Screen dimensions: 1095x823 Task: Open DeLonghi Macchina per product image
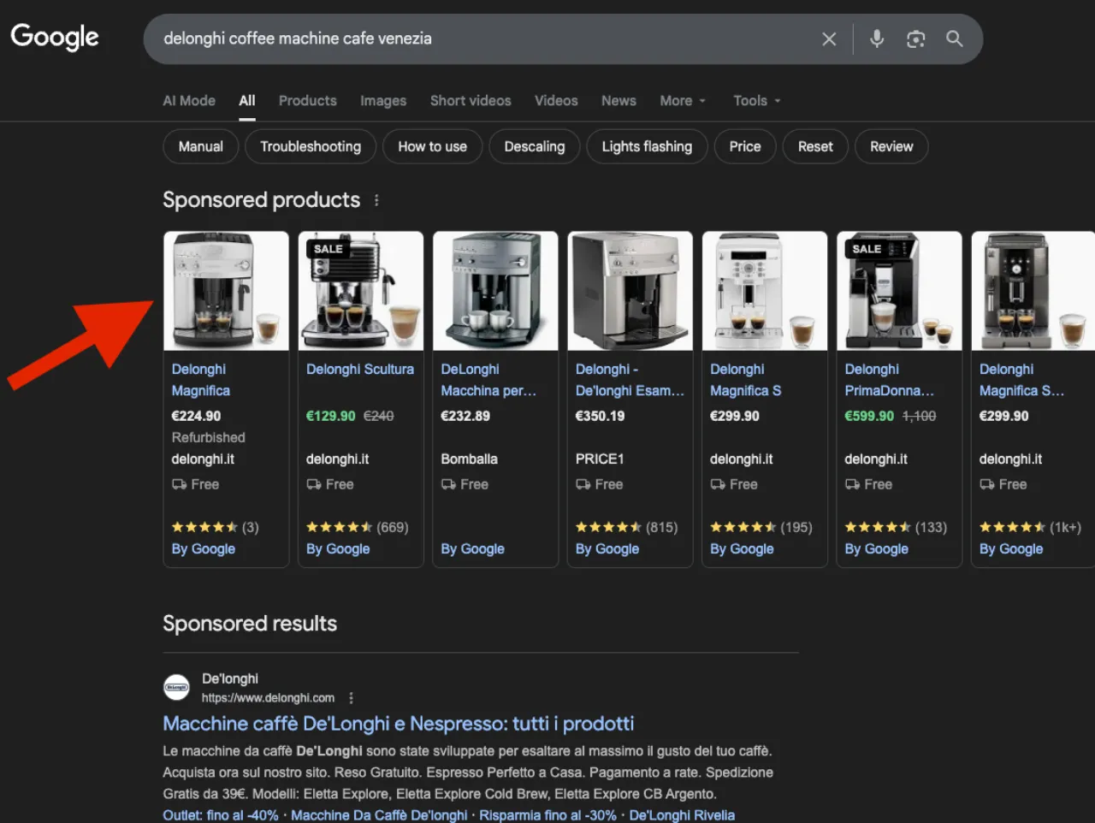495,291
